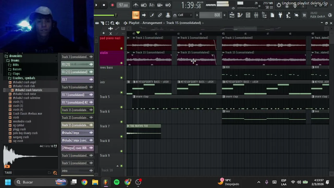Select FX 7 (consolidated) #2 in picker
334x188 pixels.
[x=77, y=102]
